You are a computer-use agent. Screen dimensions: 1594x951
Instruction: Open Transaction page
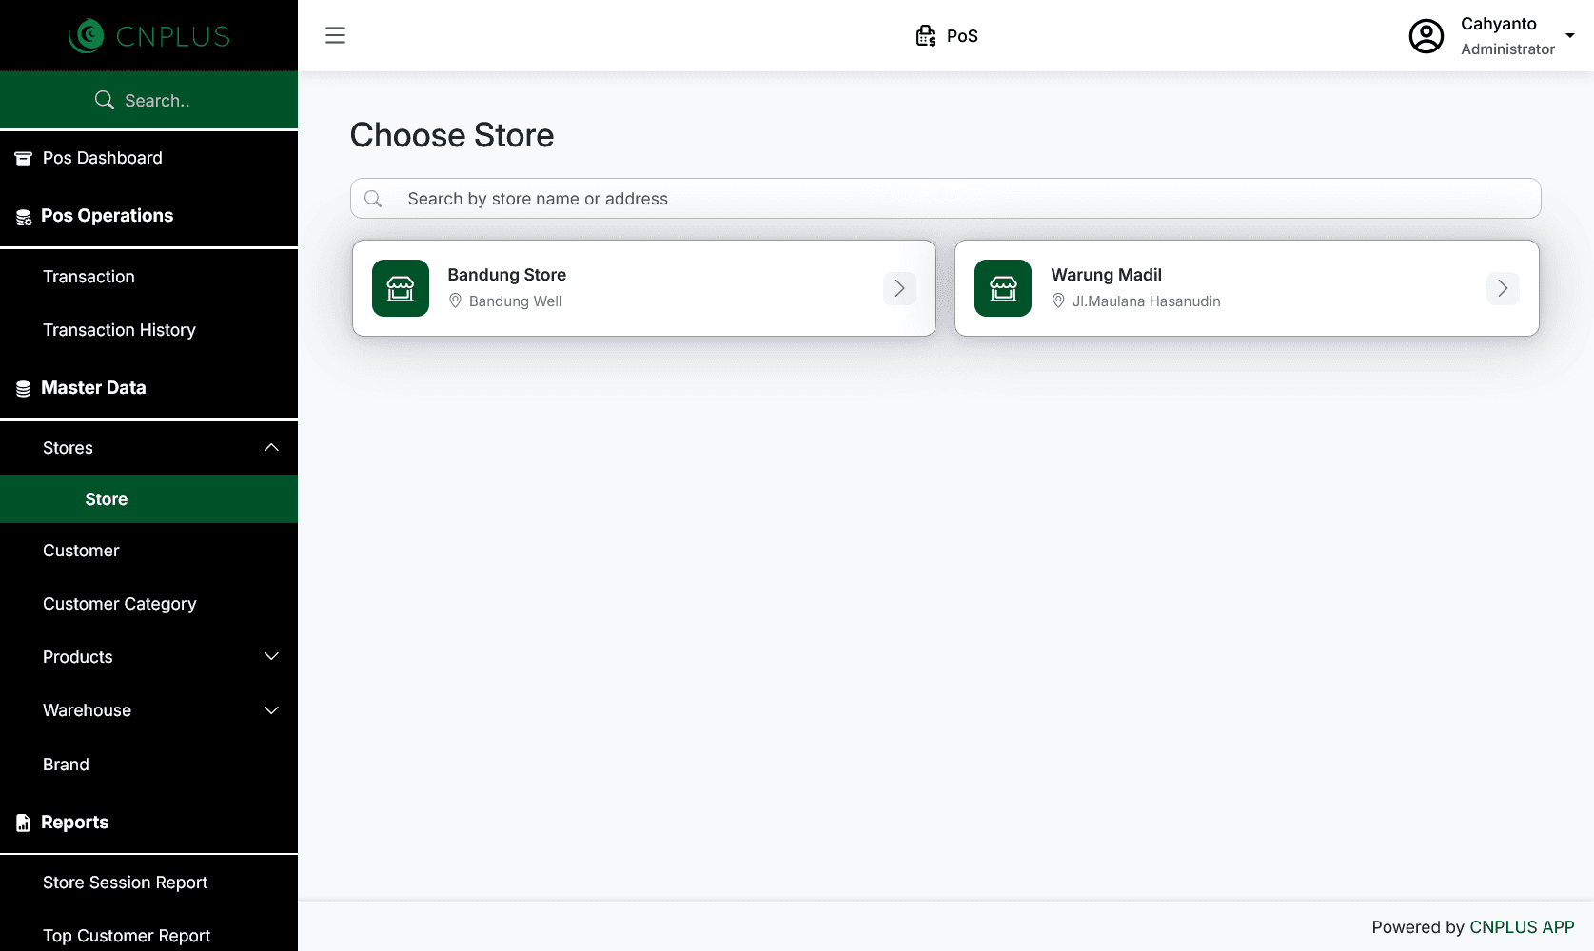(89, 277)
